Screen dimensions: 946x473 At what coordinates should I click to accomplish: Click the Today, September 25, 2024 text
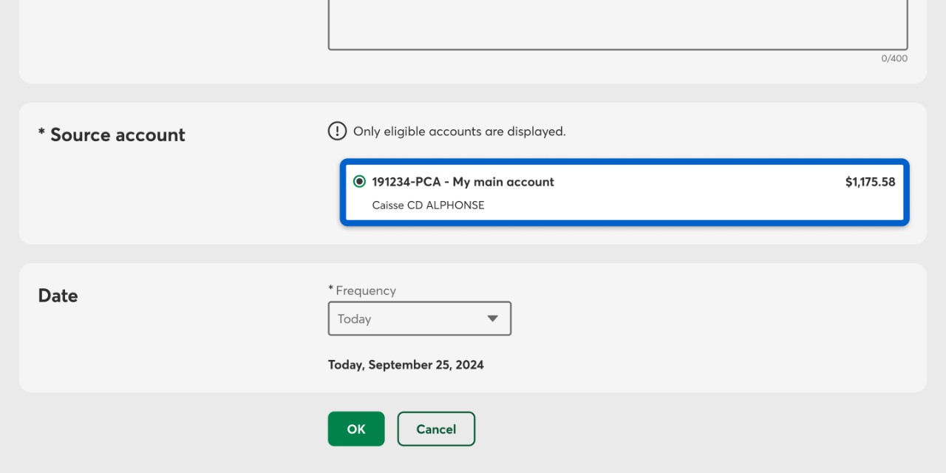point(406,365)
